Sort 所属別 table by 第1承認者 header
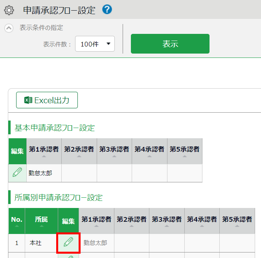 click(96, 221)
